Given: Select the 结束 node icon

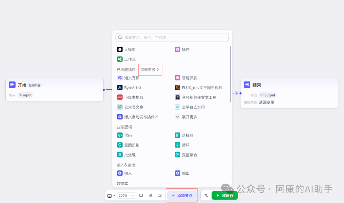Looking at the screenshot, I should [x=247, y=85].
